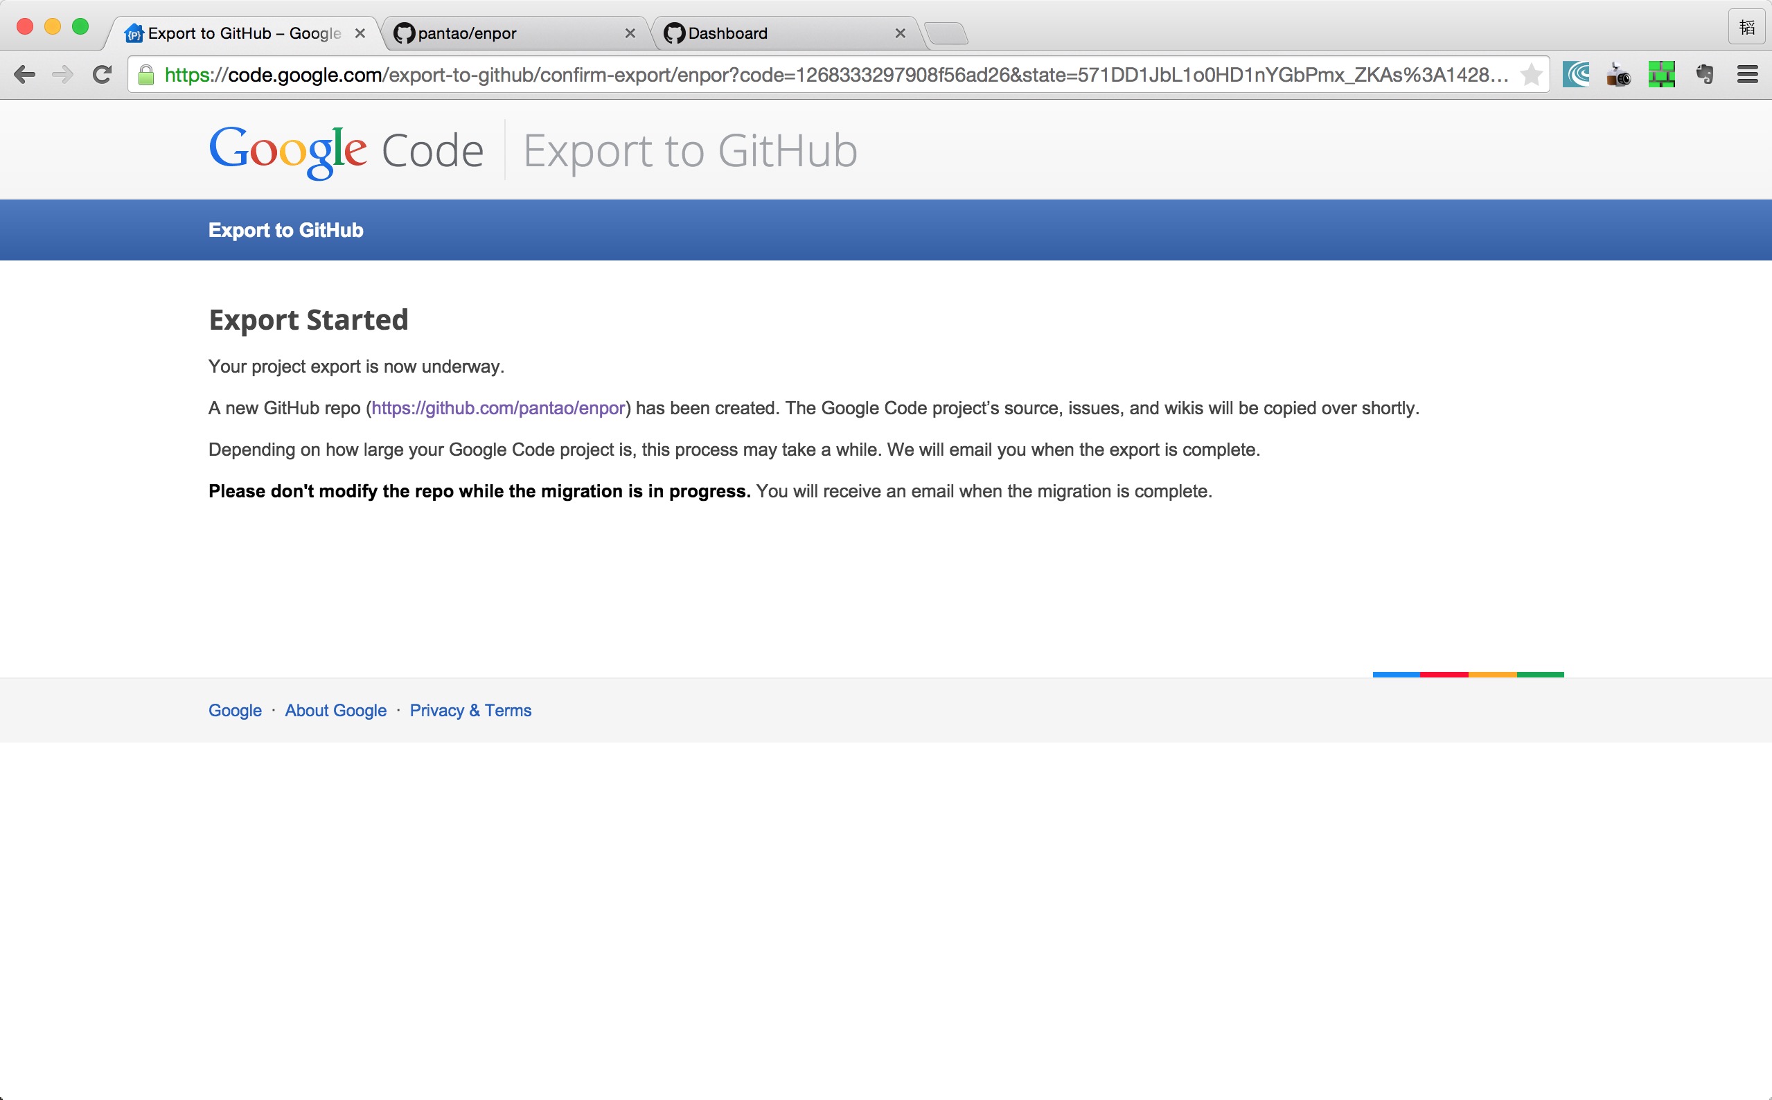Viewport: 1772px width, 1100px height.
Task: Open the Chrome hamburger menu
Action: pyautogui.click(x=1747, y=74)
